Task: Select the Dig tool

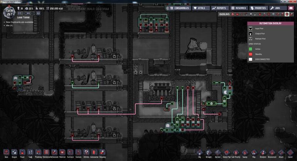Action: (x=199, y=153)
